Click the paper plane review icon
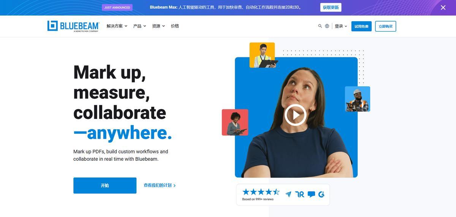 tap(288, 194)
